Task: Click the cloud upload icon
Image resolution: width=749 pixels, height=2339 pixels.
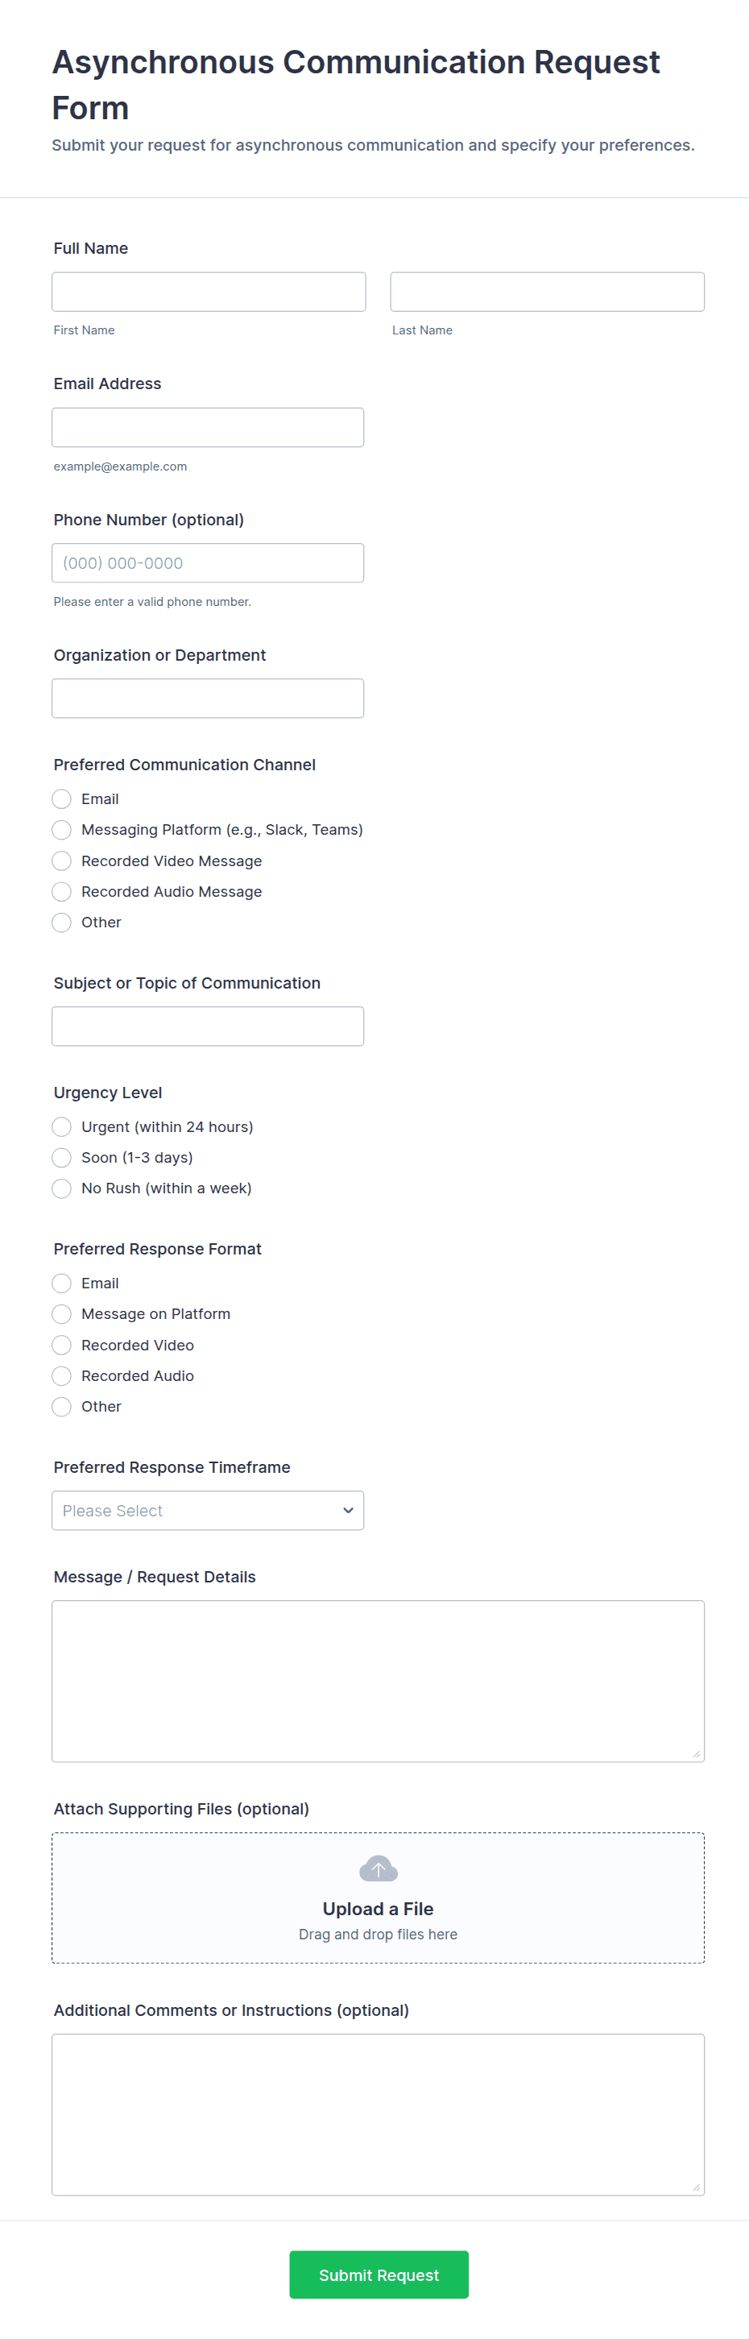Action: 378,1868
